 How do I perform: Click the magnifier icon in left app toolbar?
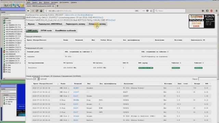point(18,5)
